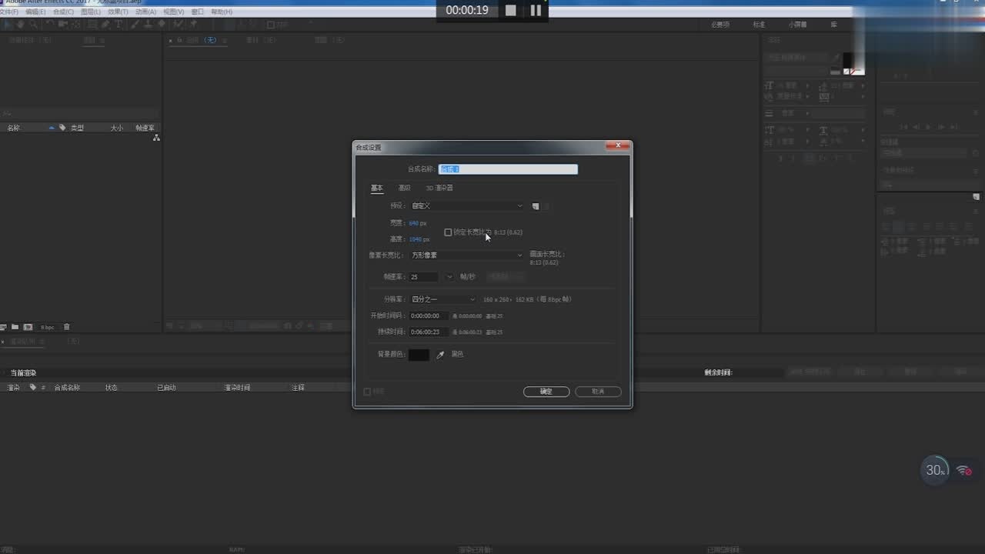Click the flowchart icon under the 帧速率 column
Viewport: 985px width, 554px height.
156,138
